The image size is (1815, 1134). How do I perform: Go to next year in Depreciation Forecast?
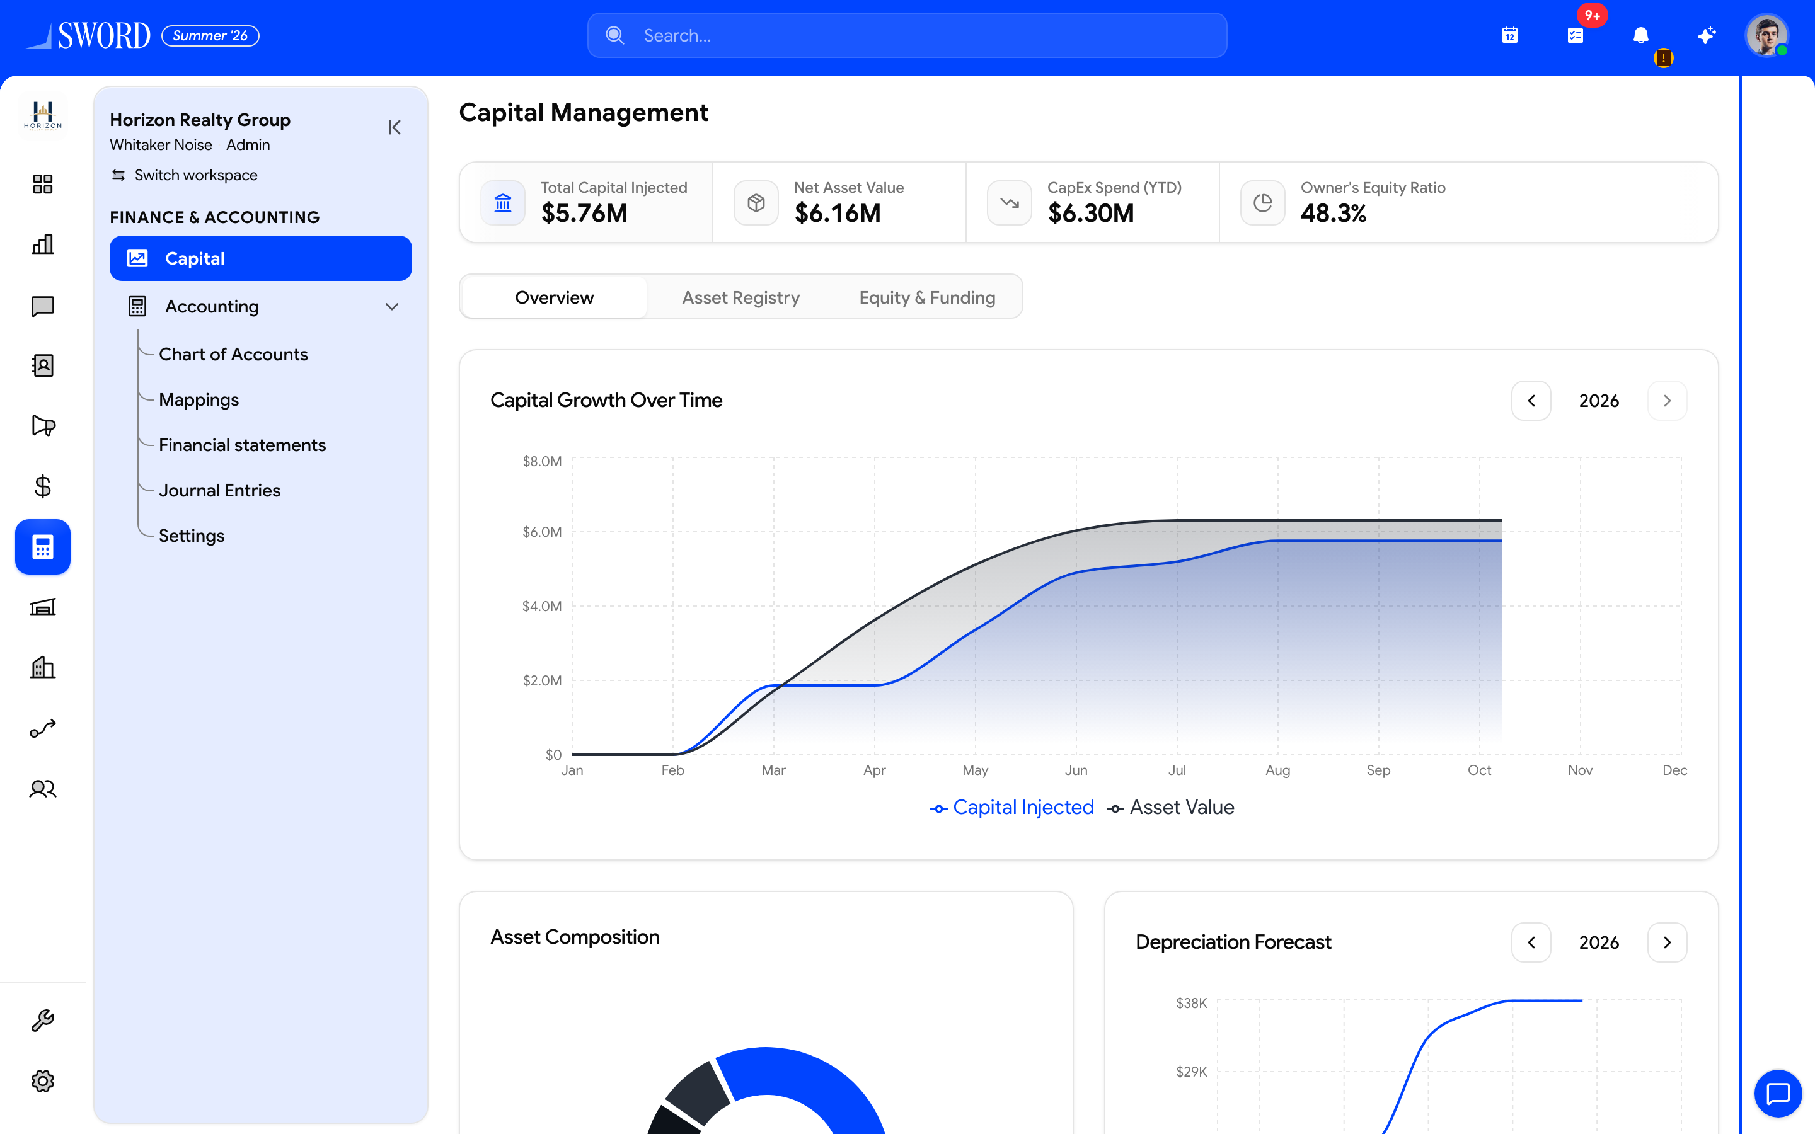pos(1668,942)
